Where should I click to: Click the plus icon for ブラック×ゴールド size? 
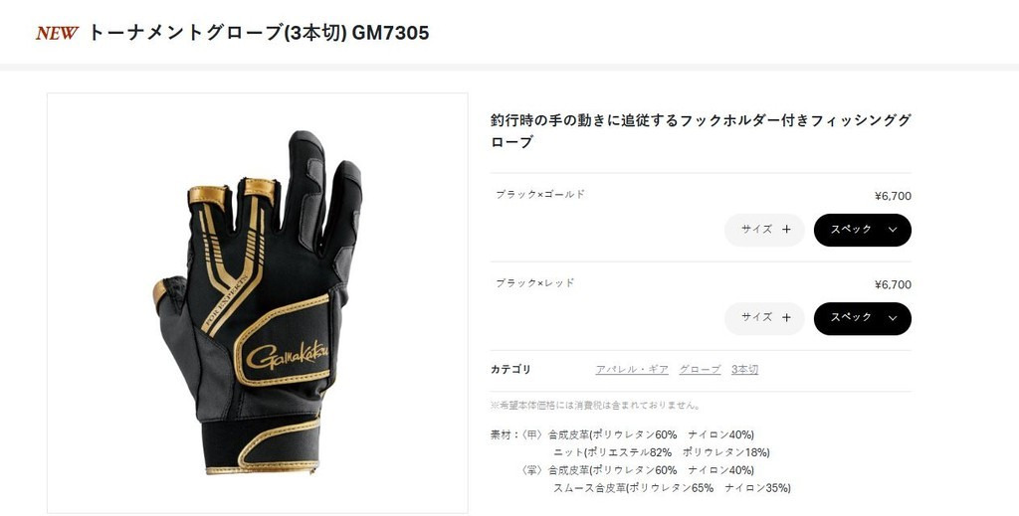pyautogui.click(x=786, y=229)
